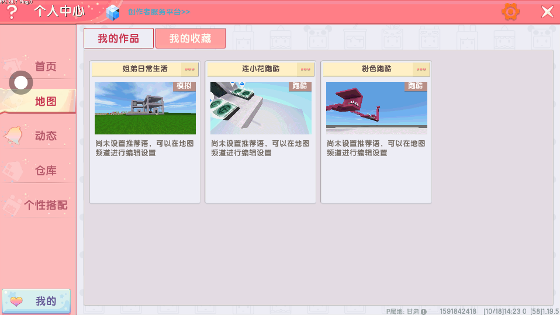Tap the floating gray circle button
560x315 pixels.
[21, 83]
